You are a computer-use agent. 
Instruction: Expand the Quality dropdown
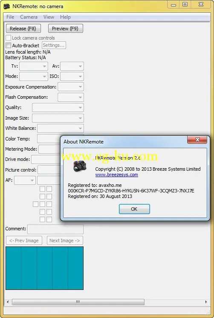click(58, 107)
